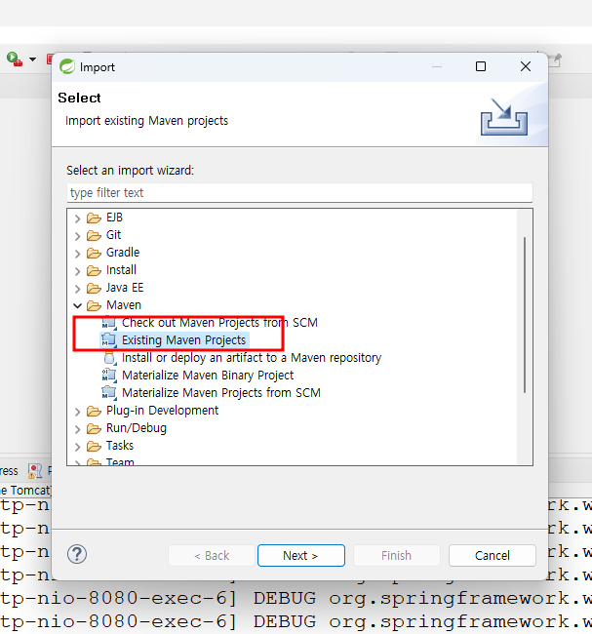Open the help question mark icon
The width and height of the screenshot is (592, 634).
pyautogui.click(x=77, y=554)
